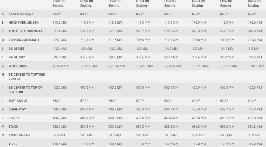Select the WHEEL BASE row label

coord(18,66)
